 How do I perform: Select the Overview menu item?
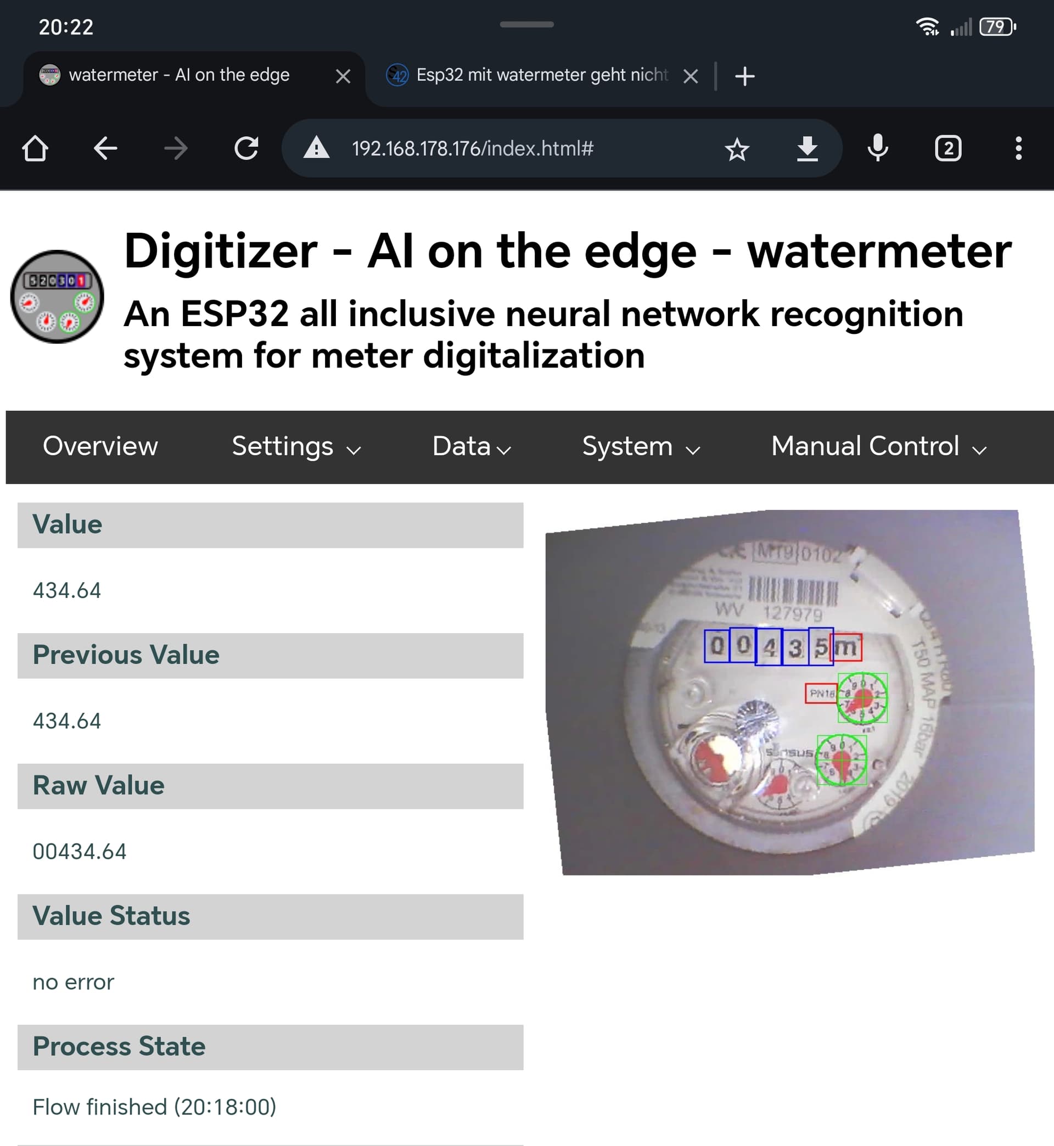100,446
